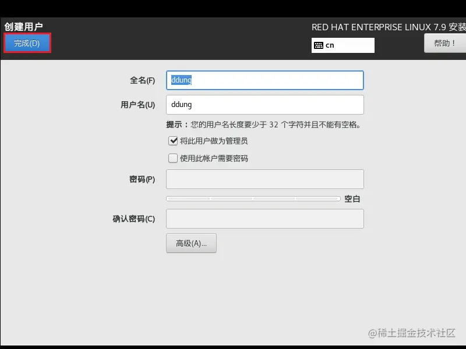The width and height of the screenshot is (466, 349).
Task: Open the 帮助 help panel
Action: (444, 43)
